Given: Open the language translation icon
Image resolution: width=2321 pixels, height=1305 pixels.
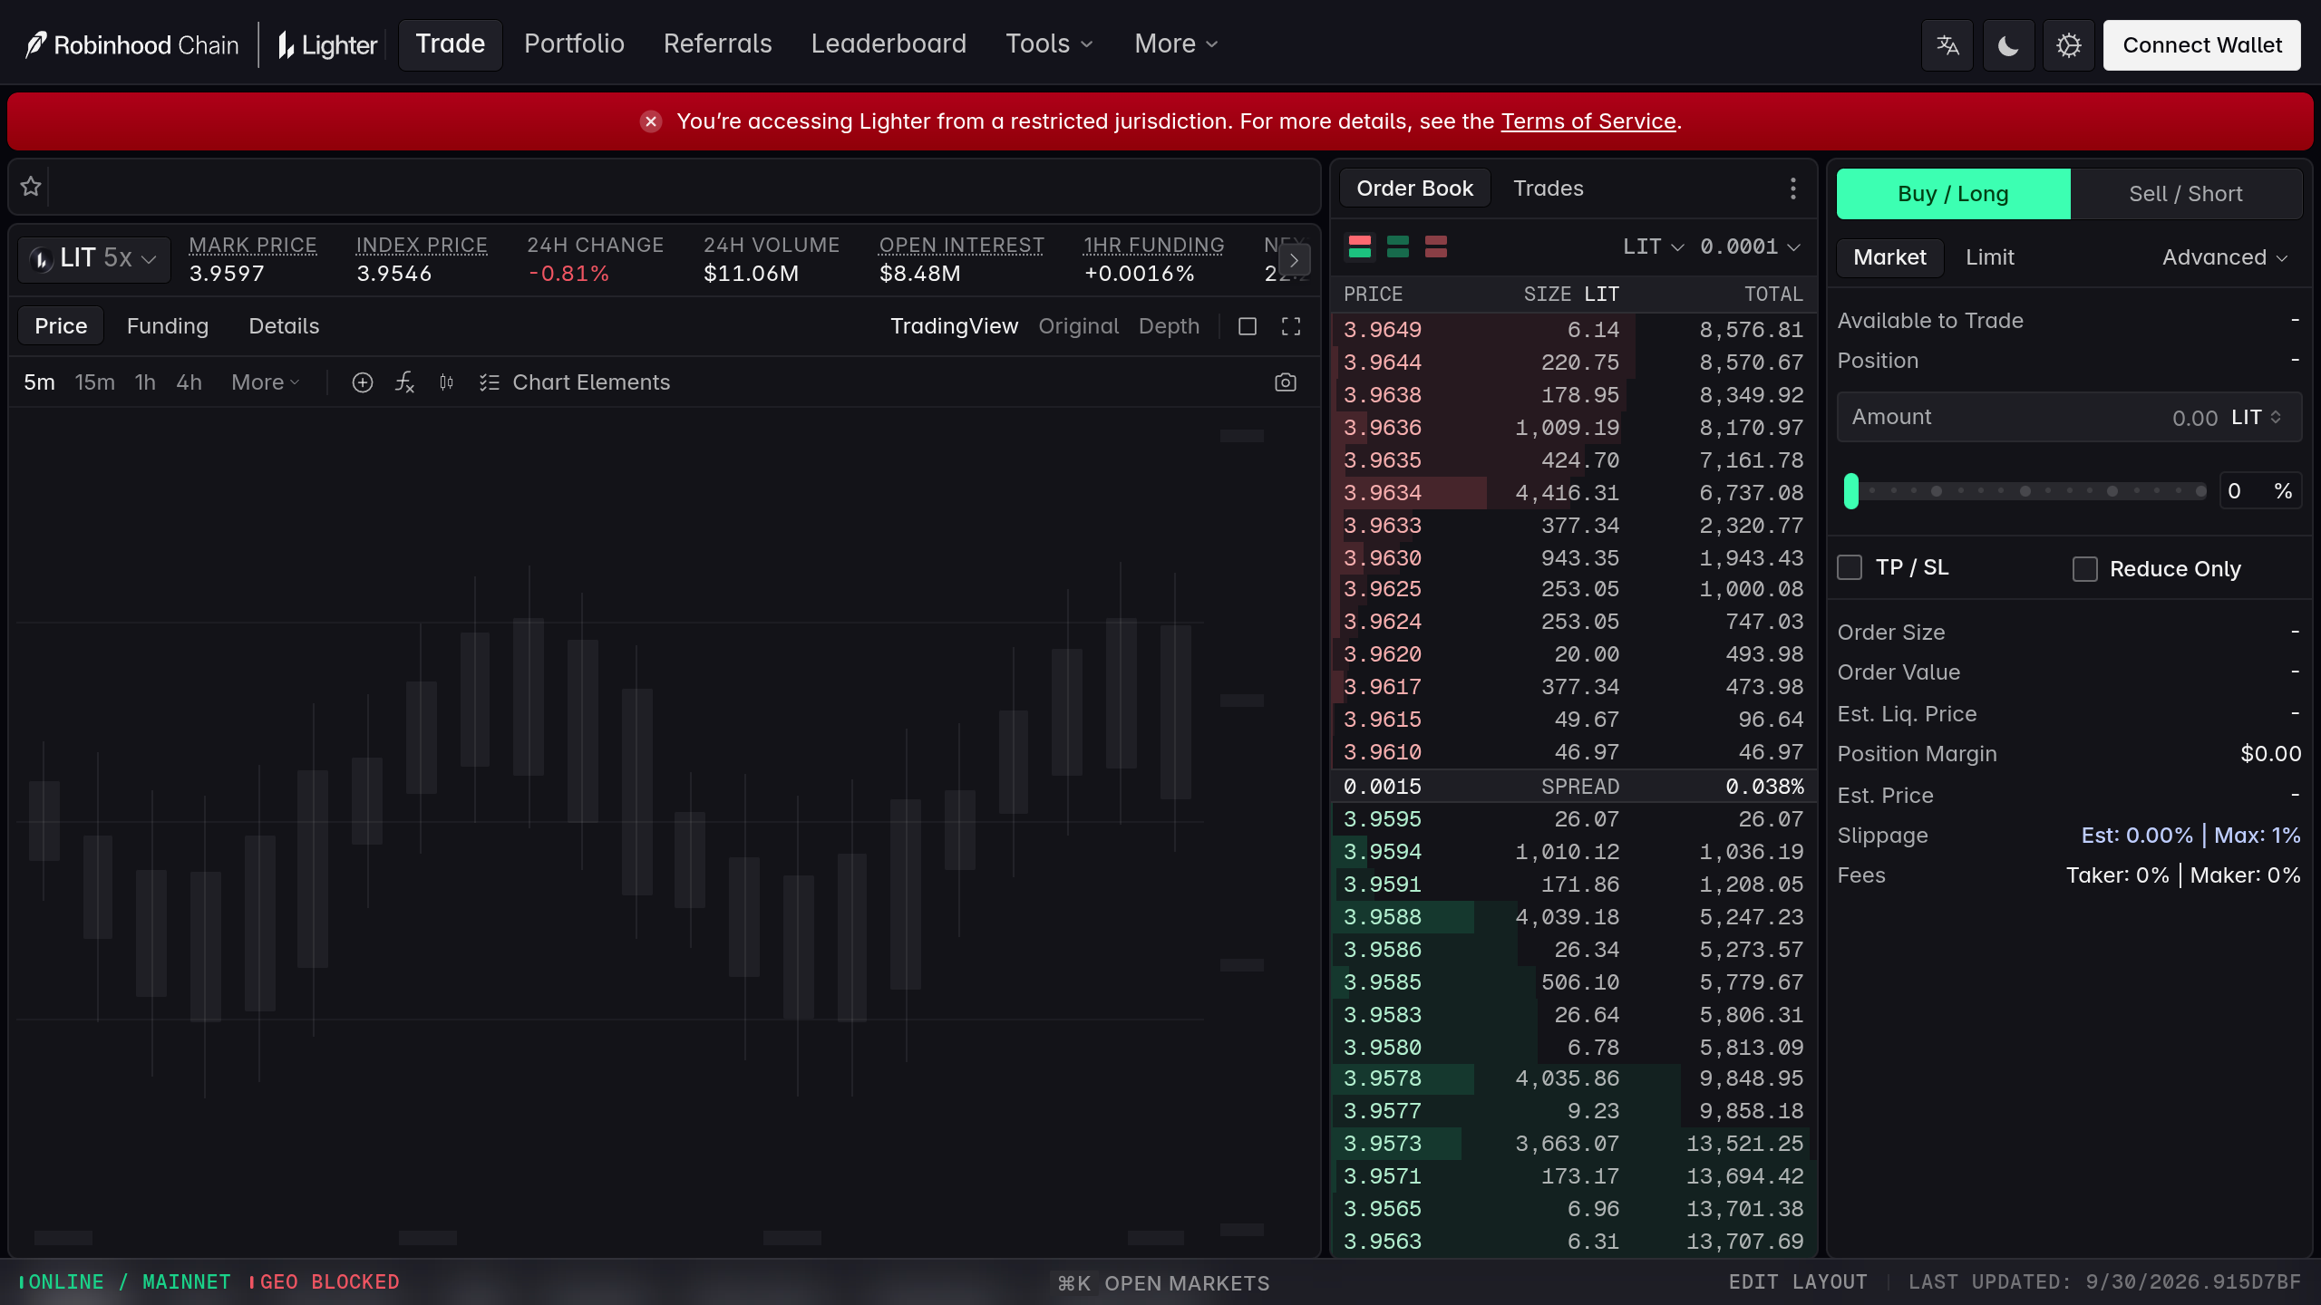Looking at the screenshot, I should 1947,45.
